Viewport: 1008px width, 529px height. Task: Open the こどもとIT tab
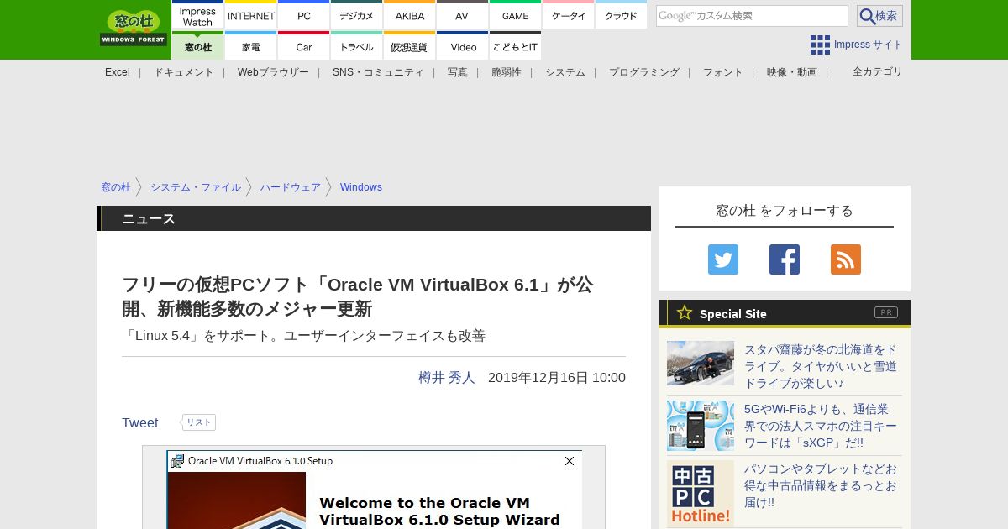click(515, 45)
